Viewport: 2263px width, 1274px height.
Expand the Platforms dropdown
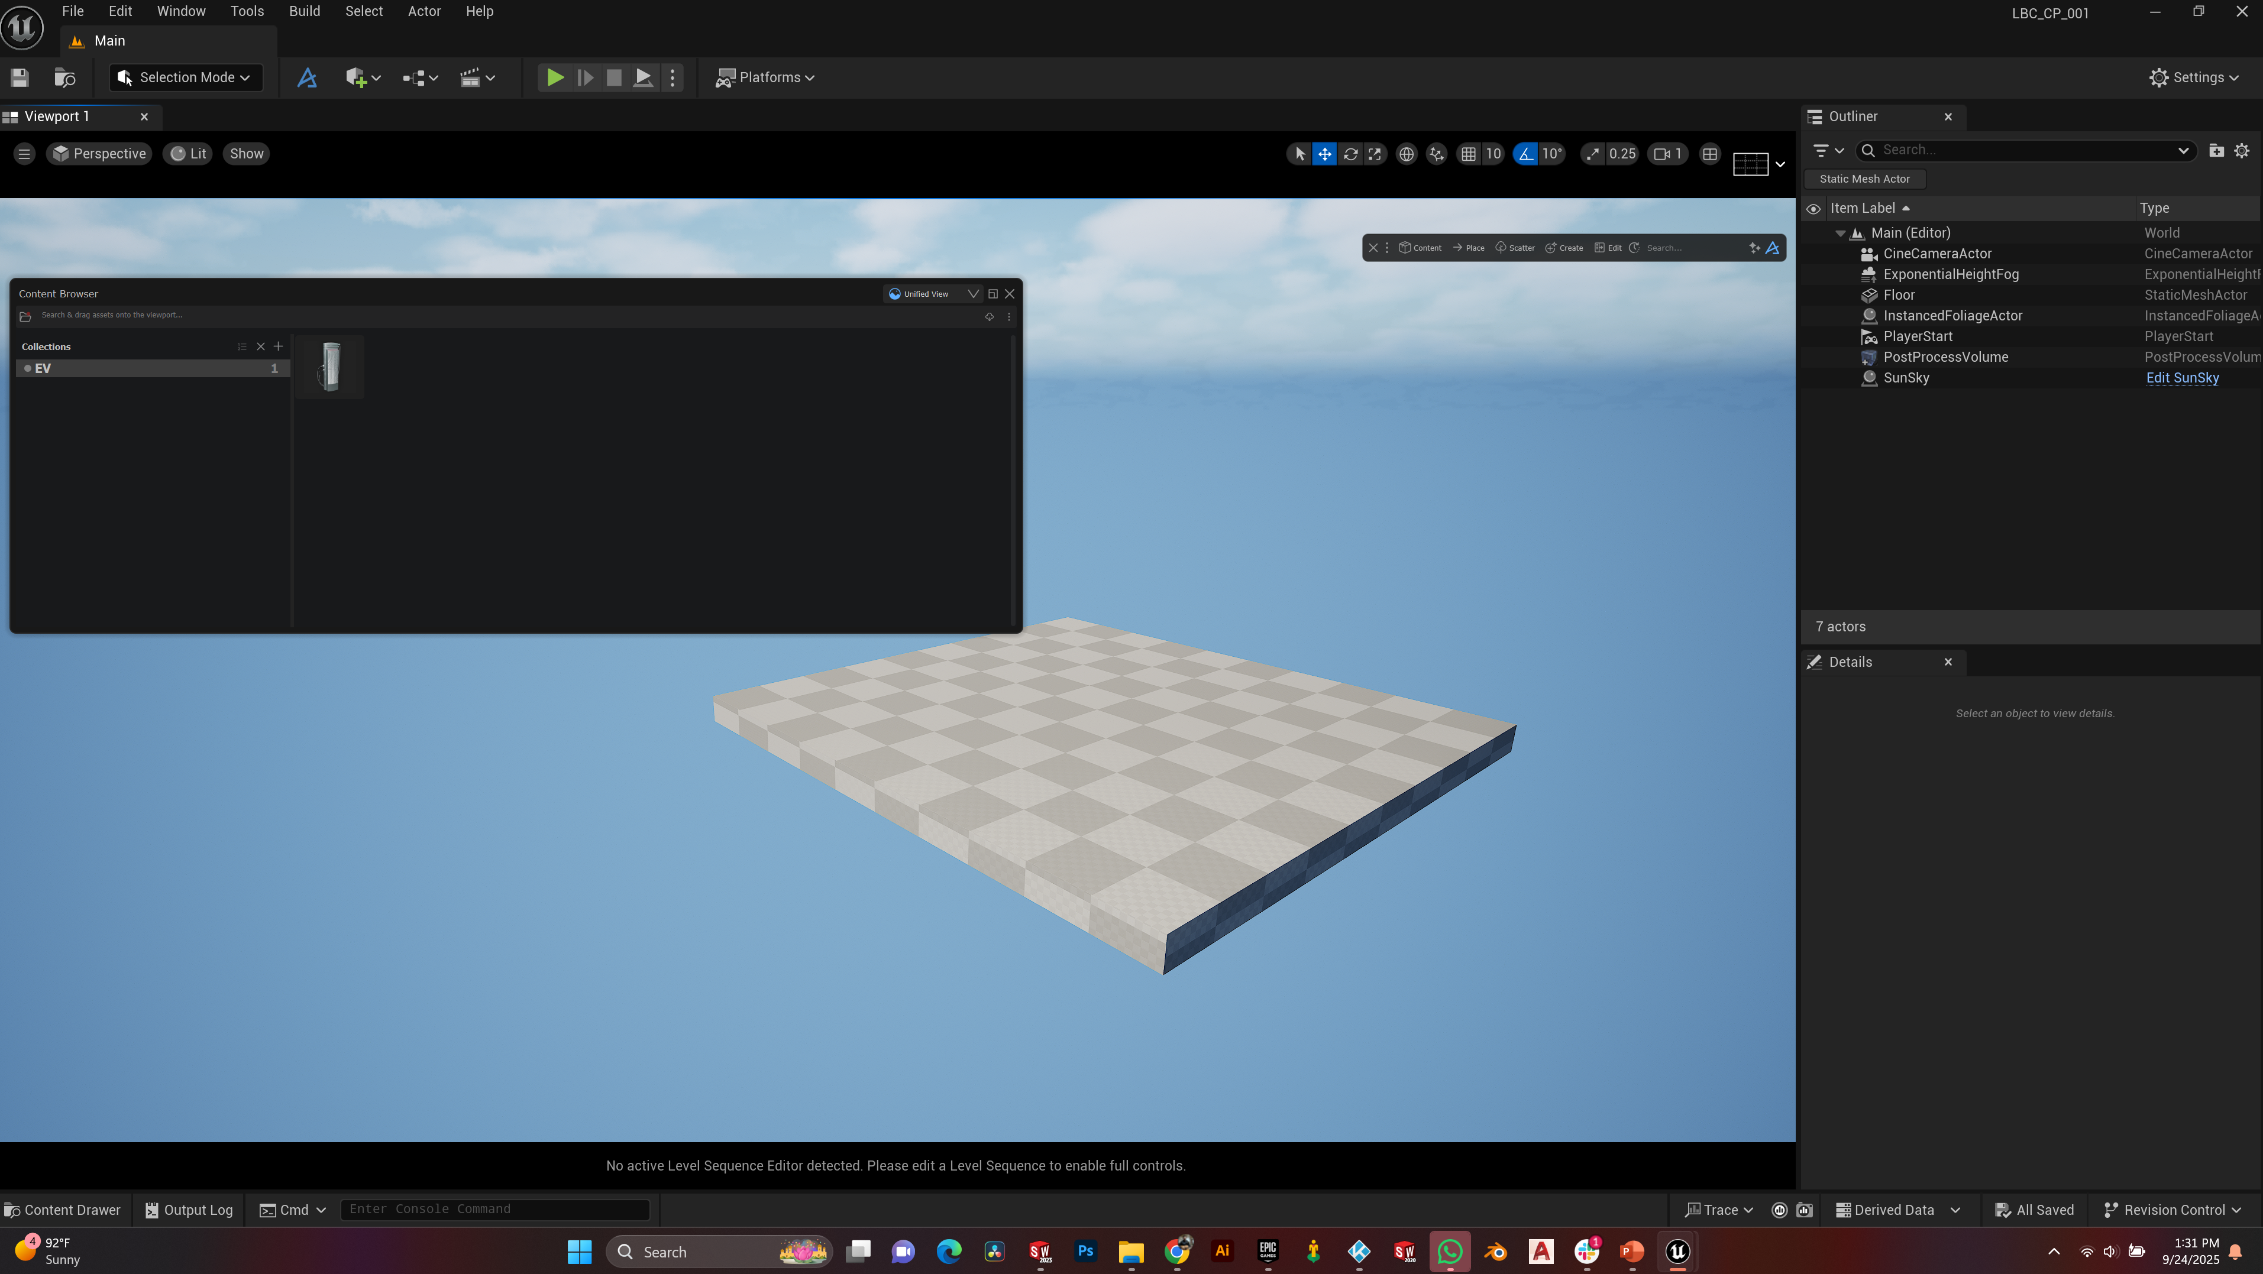coord(765,77)
